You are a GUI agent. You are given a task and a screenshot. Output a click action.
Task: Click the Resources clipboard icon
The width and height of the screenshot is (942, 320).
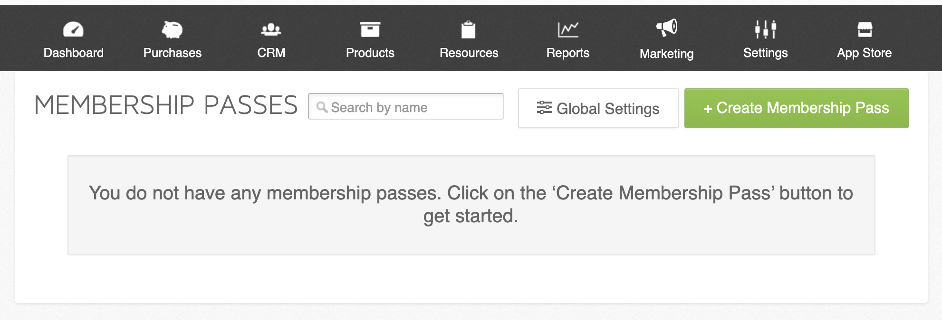coord(469,29)
